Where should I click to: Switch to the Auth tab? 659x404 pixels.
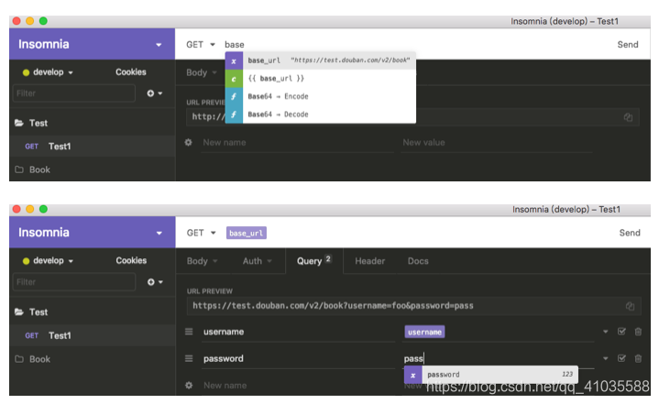258,261
